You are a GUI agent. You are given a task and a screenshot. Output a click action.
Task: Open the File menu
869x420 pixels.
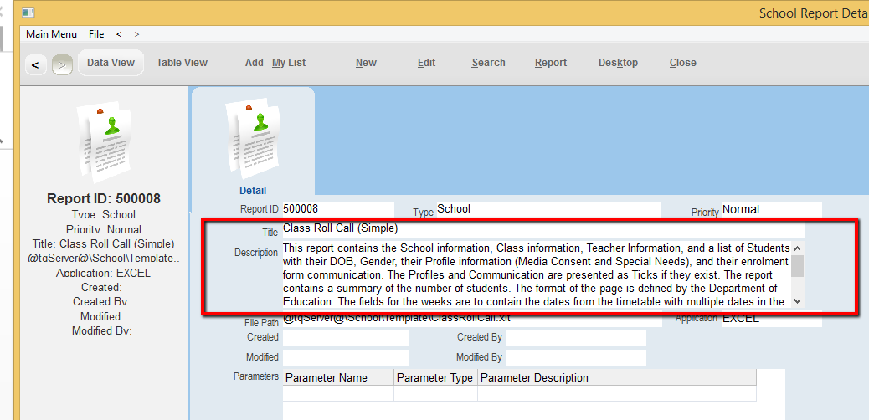(96, 34)
